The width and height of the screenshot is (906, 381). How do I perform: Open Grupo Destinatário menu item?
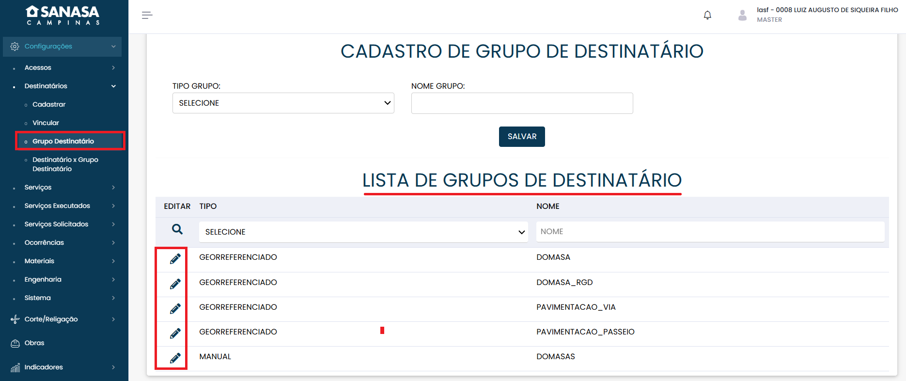63,141
